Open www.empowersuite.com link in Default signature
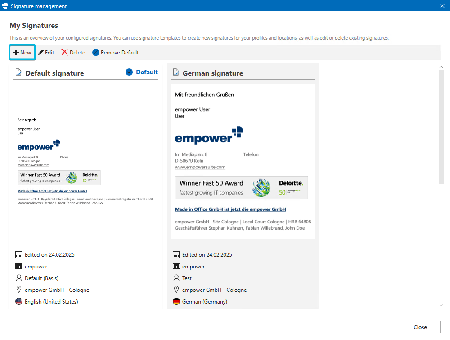 coord(33,165)
